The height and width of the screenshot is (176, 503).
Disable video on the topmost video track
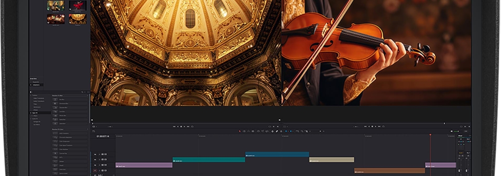[106, 154]
